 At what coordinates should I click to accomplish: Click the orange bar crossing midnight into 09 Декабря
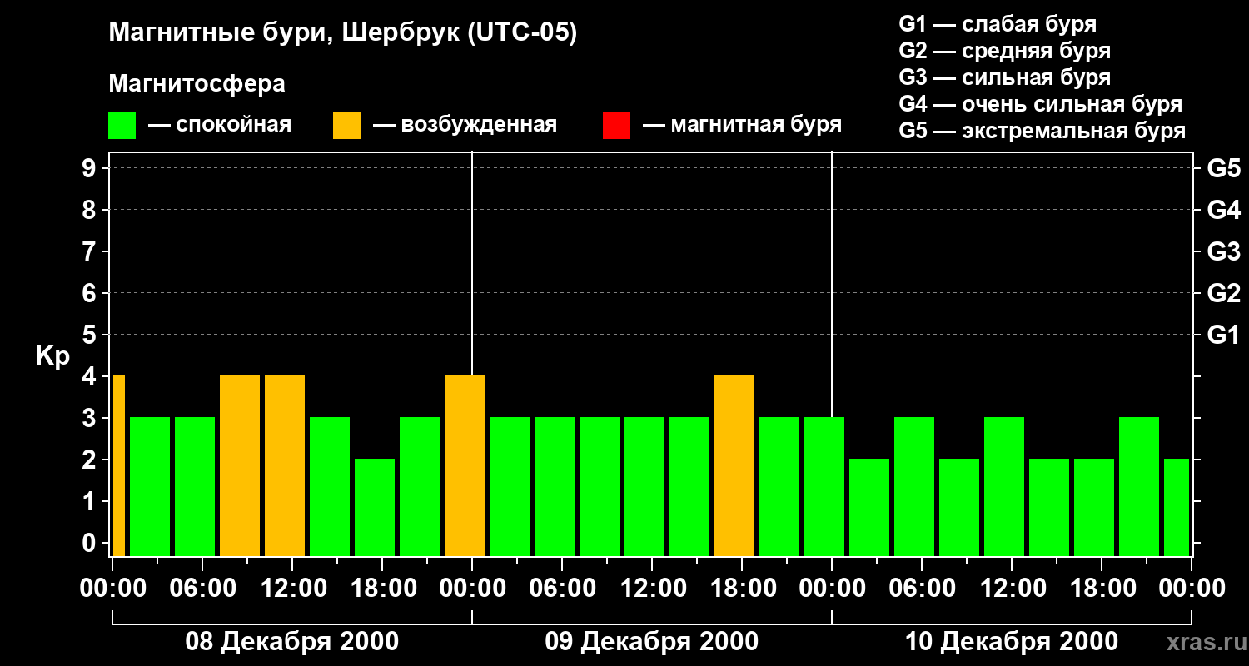point(465,465)
